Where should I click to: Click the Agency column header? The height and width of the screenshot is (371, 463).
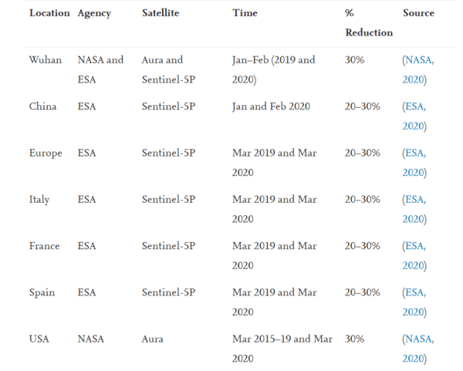(94, 14)
